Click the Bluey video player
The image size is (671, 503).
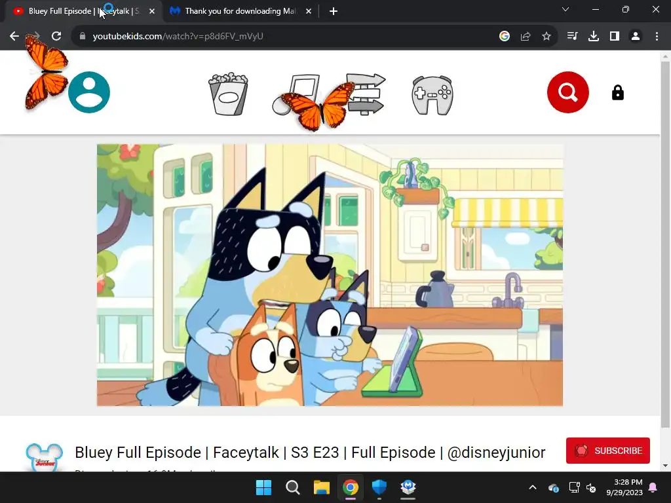(x=330, y=275)
